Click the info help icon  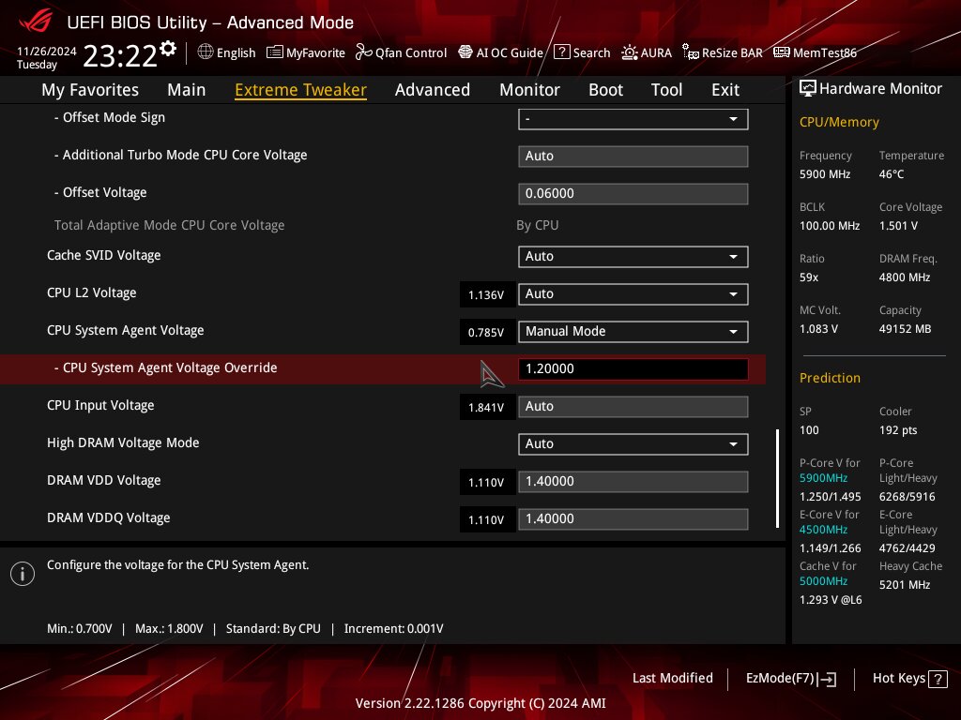tap(23, 574)
